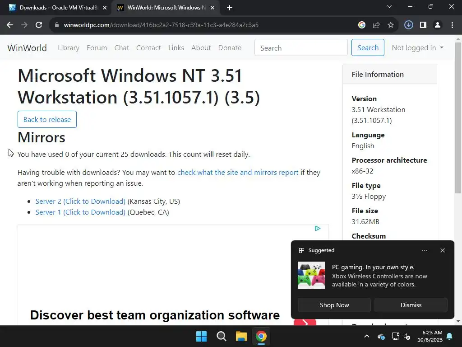The height and width of the screenshot is (347, 462).
Task: Open notification options three-dot menu
Action: click(x=425, y=250)
